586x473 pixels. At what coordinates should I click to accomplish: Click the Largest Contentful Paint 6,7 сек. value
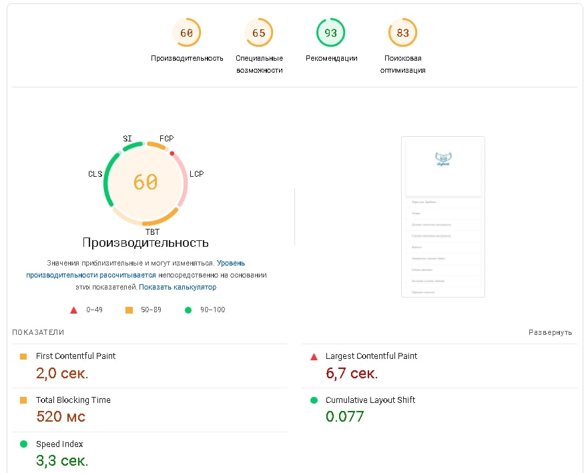352,373
